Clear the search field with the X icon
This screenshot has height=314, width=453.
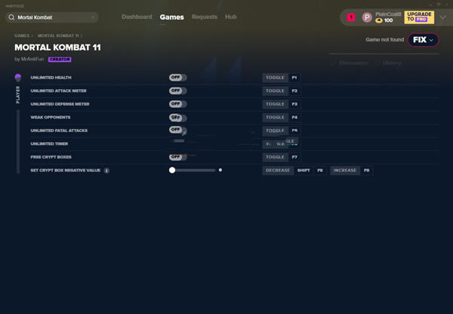pyautogui.click(x=93, y=17)
